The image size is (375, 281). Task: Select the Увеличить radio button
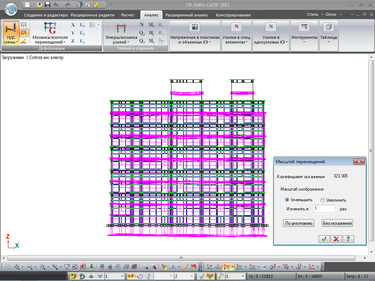click(x=323, y=200)
